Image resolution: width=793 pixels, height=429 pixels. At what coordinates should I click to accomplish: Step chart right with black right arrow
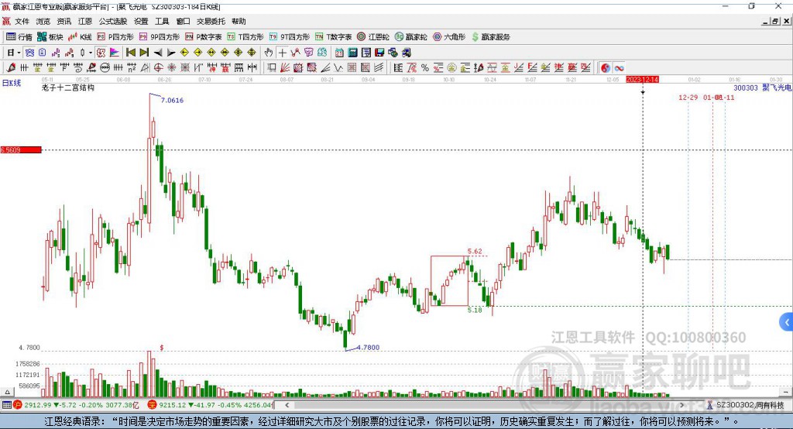pyautogui.click(x=171, y=53)
